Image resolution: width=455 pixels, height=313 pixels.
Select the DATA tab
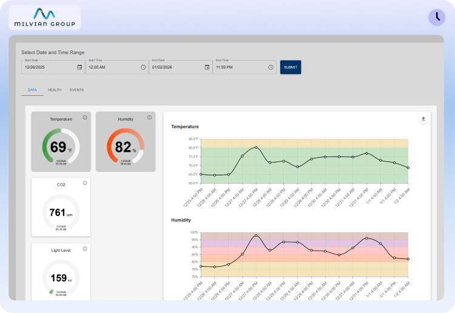(33, 90)
